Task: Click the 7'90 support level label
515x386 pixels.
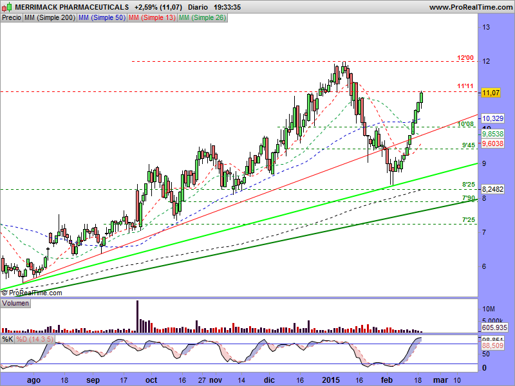Action: [469, 198]
